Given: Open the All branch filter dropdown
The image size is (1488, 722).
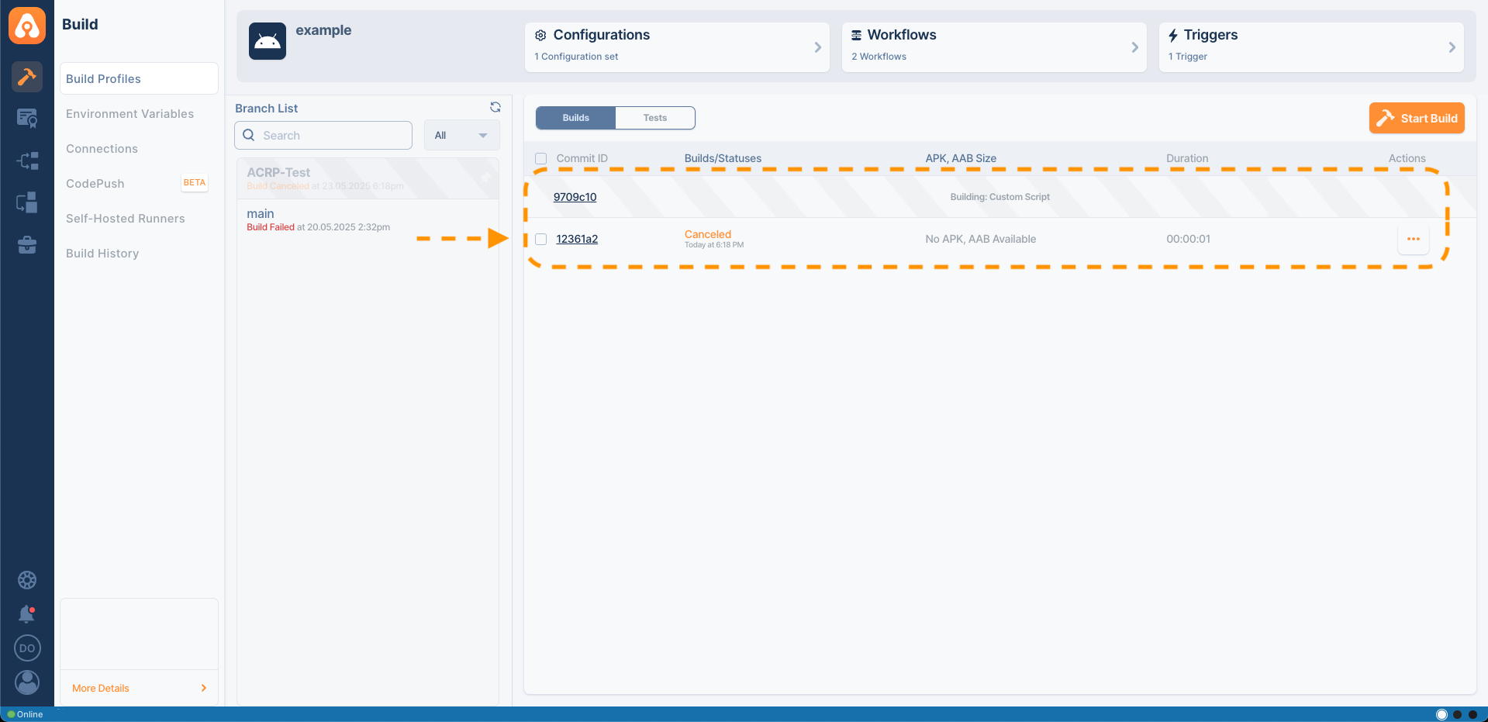Looking at the screenshot, I should (x=461, y=136).
